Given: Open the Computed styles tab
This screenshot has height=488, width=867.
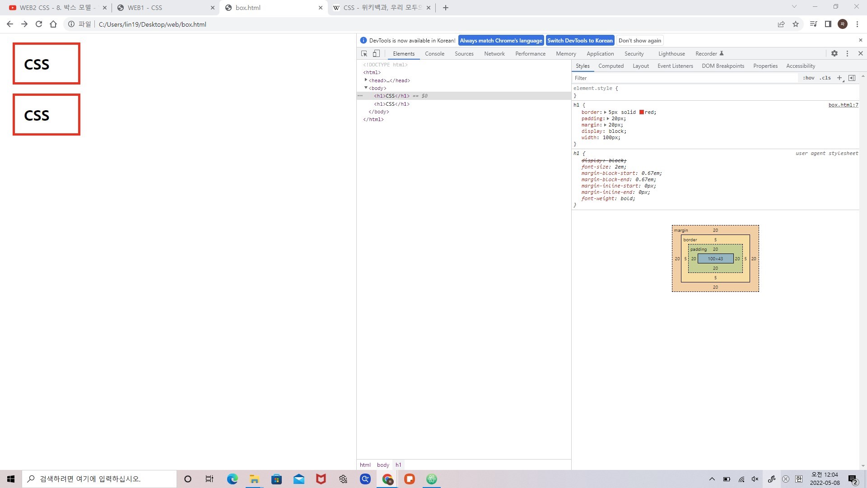Looking at the screenshot, I should [611, 66].
